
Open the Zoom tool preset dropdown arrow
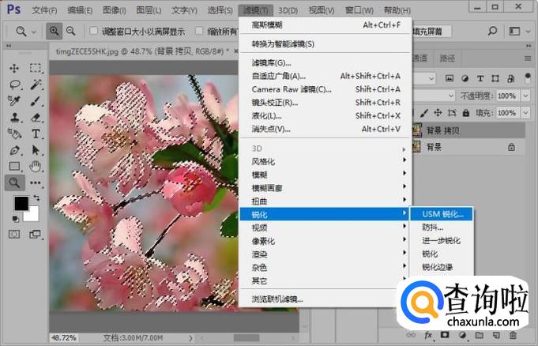pyautogui.click(x=34, y=32)
